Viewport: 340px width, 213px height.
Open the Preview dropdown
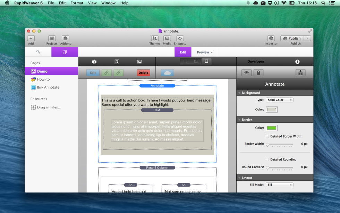205,52
